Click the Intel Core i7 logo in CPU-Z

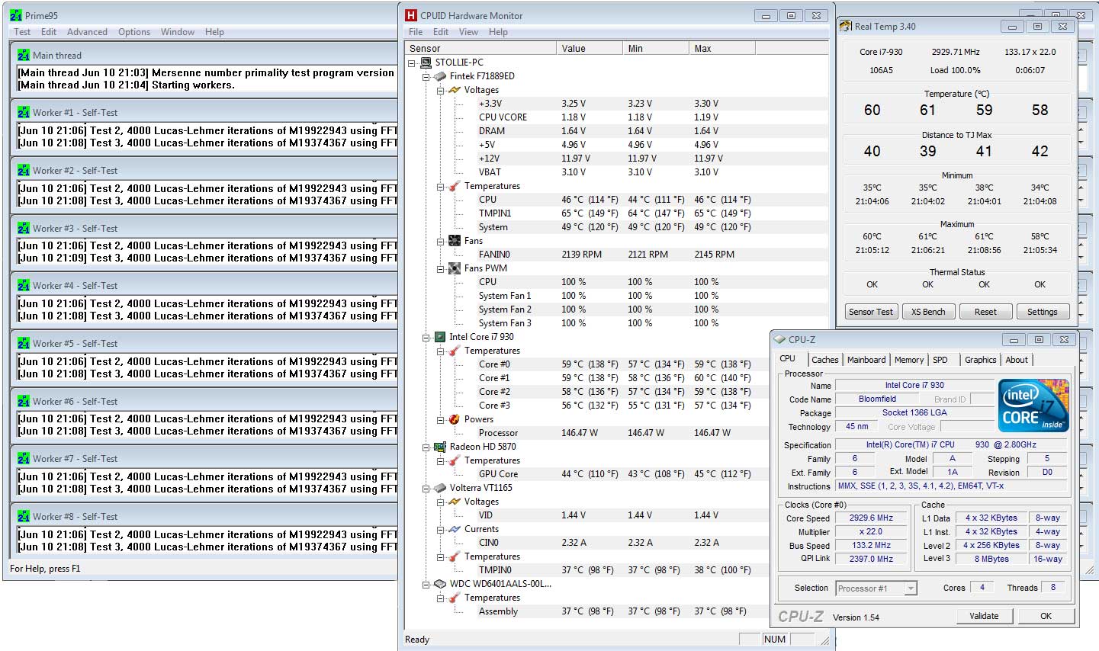pyautogui.click(x=1033, y=406)
